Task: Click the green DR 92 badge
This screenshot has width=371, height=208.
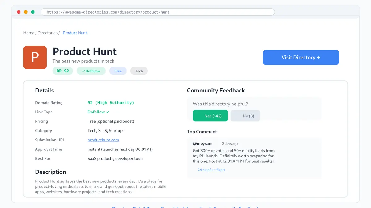Action: [63, 71]
